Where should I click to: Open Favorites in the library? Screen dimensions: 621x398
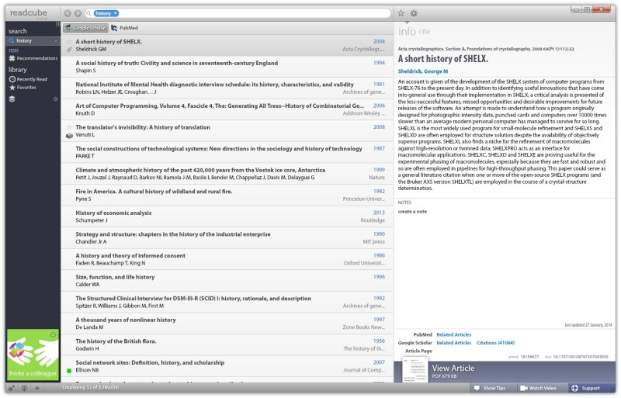(x=23, y=88)
